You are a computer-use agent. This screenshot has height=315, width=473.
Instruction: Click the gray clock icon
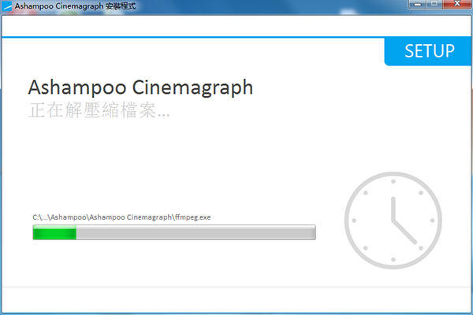pos(393,220)
